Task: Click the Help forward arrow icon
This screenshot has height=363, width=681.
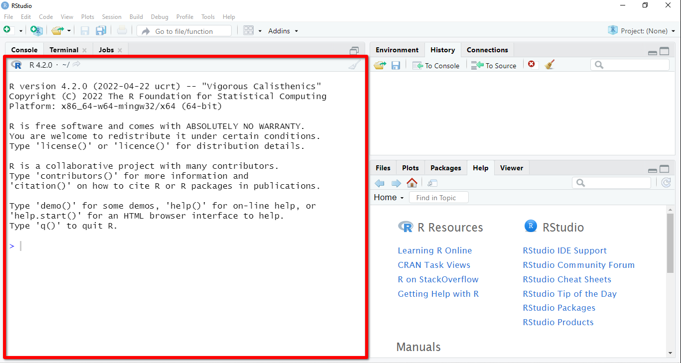Action: point(396,183)
